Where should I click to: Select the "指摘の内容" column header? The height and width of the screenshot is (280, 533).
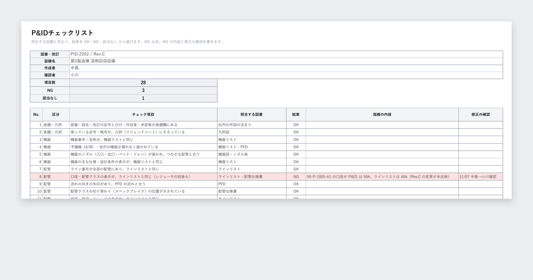[382, 115]
